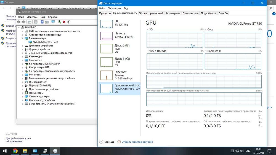Select Ethernet in the performance sidebar
The height and width of the screenshot is (155, 276).
(x=119, y=75)
